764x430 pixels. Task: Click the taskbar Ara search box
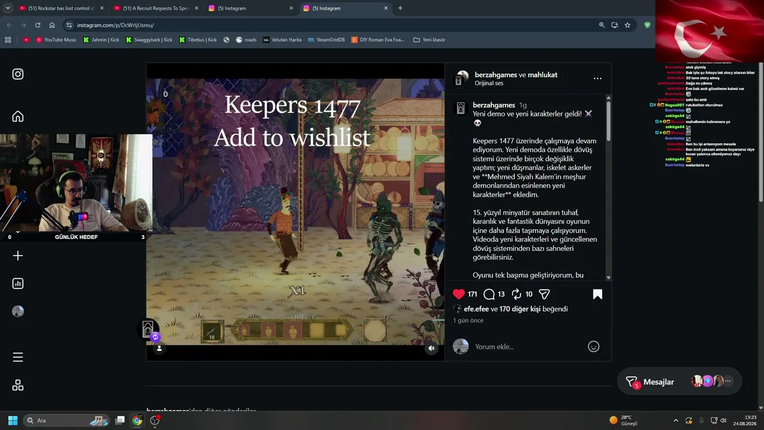[66, 420]
